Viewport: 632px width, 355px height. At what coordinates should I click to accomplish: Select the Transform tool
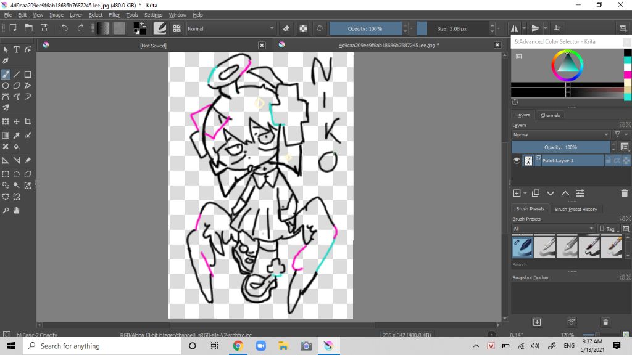pos(6,121)
